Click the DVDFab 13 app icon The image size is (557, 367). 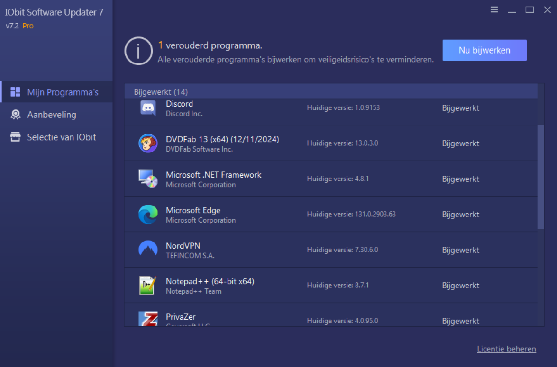148,143
